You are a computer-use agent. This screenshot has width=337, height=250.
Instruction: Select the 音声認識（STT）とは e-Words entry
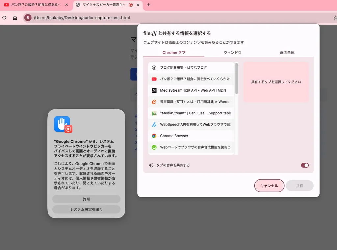pos(191,102)
